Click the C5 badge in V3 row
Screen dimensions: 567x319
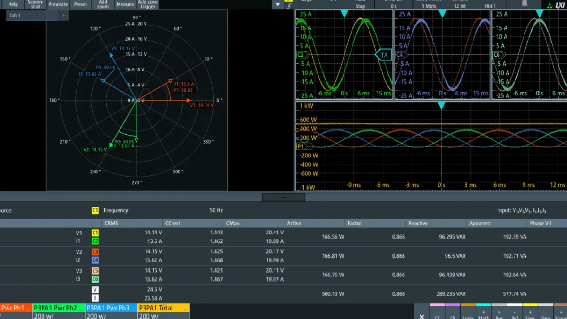click(95, 271)
